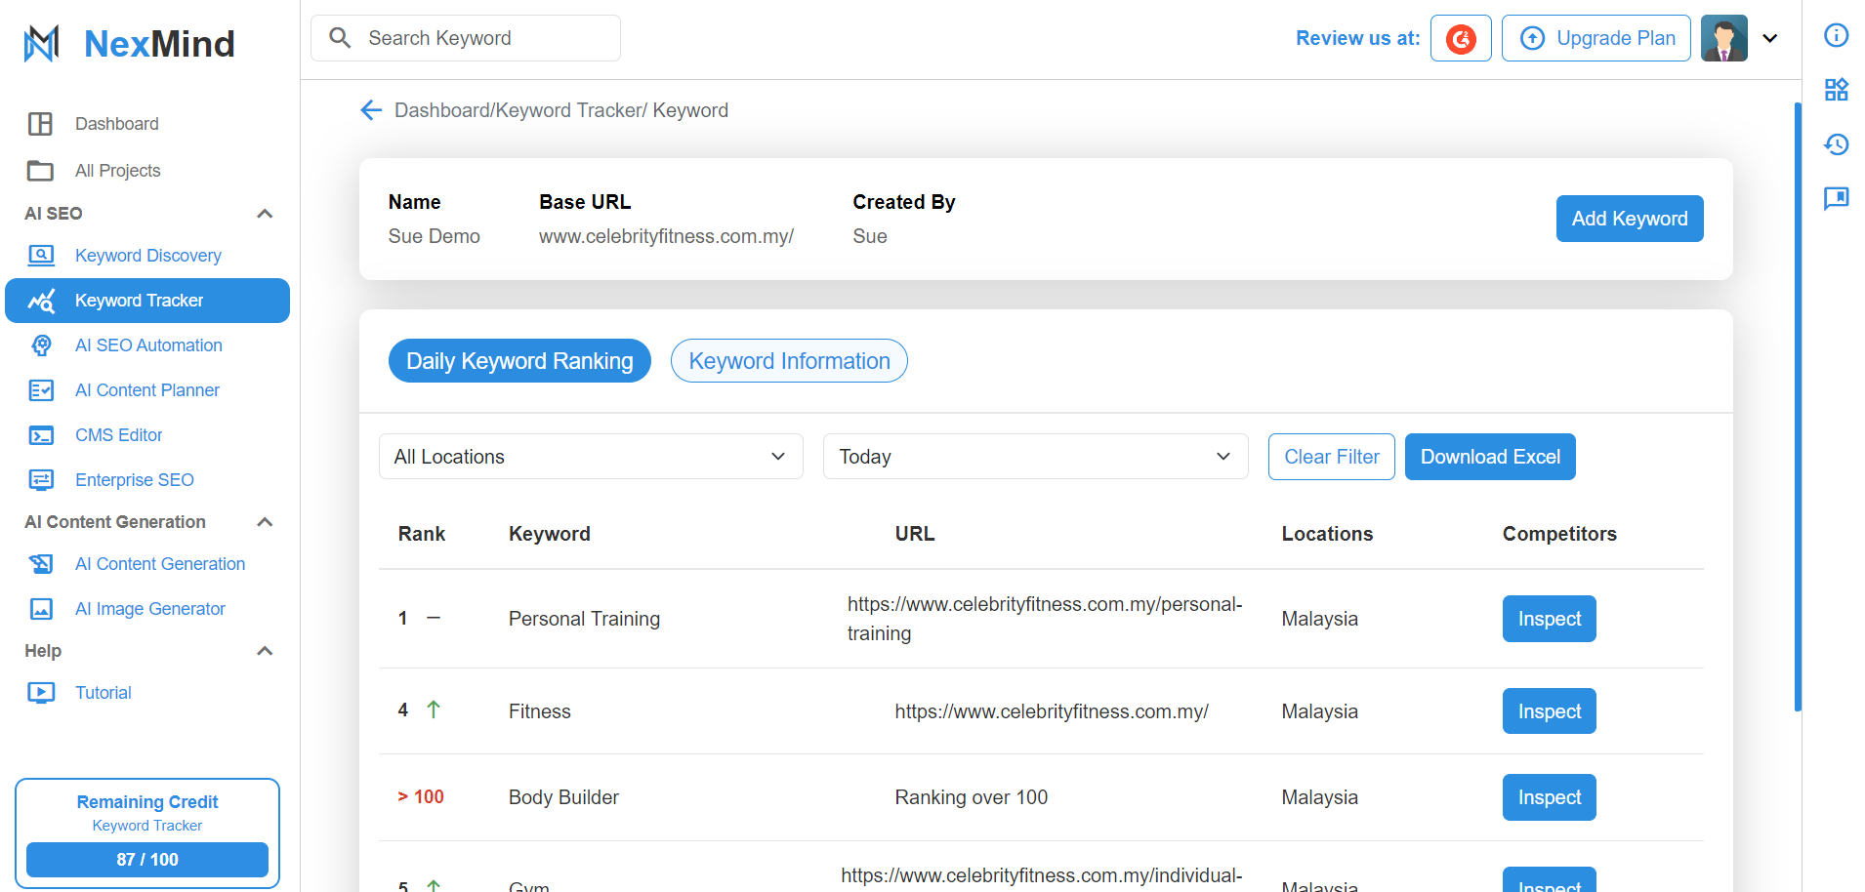Click the Tutorial play icon
Viewport: 1865px width, 892px height.
coord(41,693)
